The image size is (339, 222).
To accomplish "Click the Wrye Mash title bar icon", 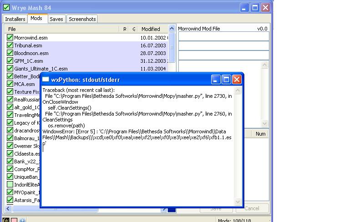I will point(6,7).
